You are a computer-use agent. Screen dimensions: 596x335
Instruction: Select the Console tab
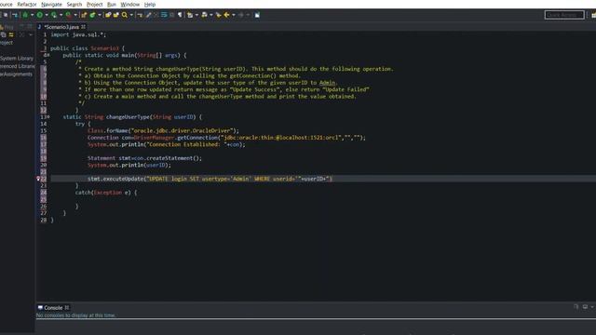click(53, 308)
